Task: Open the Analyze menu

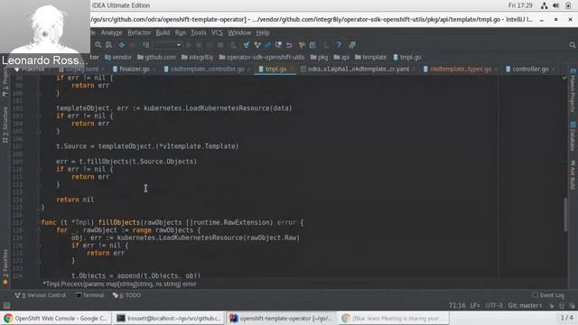Action: tap(111, 32)
